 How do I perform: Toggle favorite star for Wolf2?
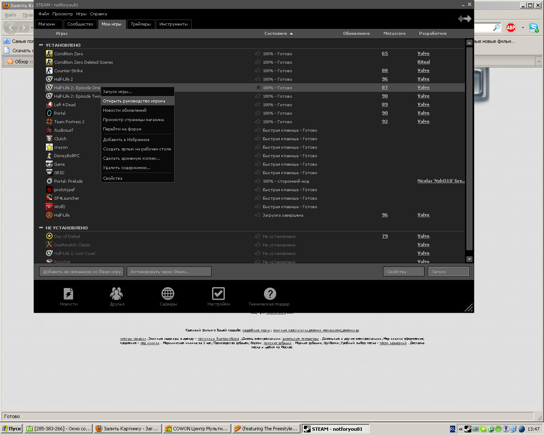click(x=258, y=206)
